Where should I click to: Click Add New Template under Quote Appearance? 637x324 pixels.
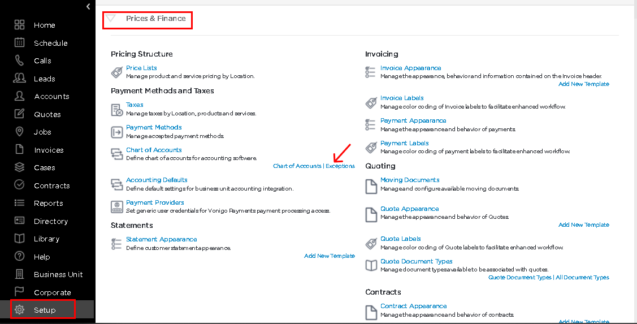coord(584,224)
